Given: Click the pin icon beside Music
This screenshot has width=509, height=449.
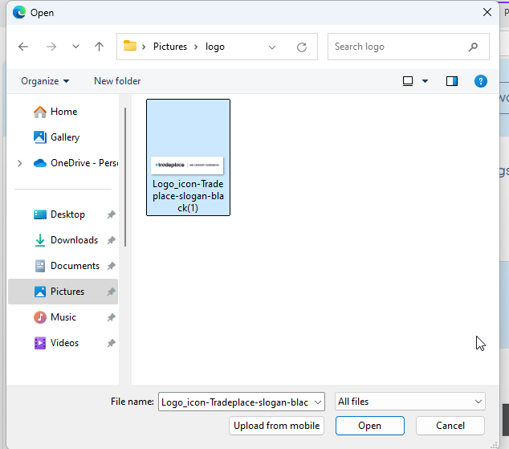Looking at the screenshot, I should (112, 316).
